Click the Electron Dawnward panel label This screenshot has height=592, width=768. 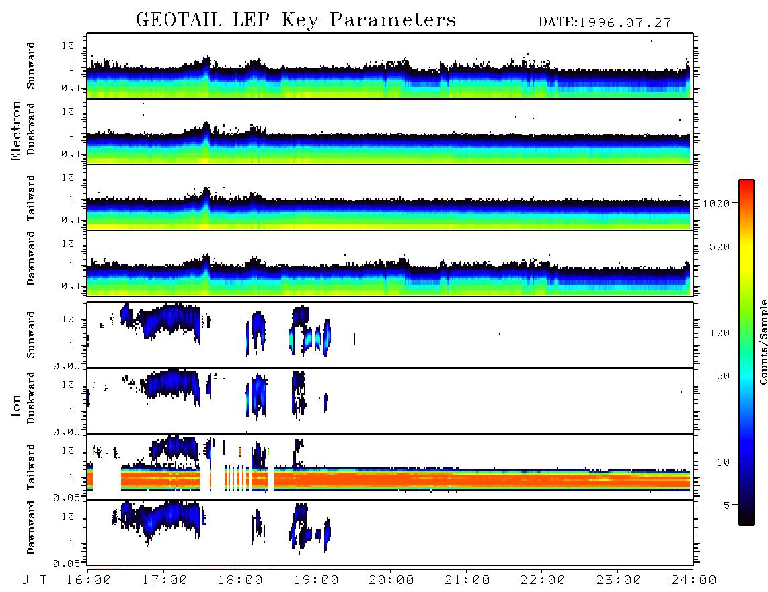pyautogui.click(x=31, y=258)
